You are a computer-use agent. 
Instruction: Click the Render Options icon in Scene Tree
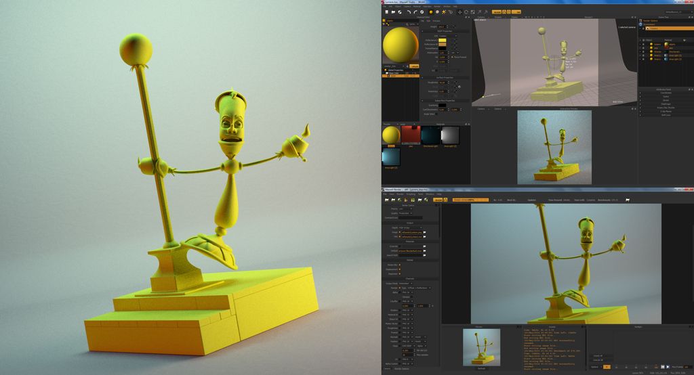[640, 21]
